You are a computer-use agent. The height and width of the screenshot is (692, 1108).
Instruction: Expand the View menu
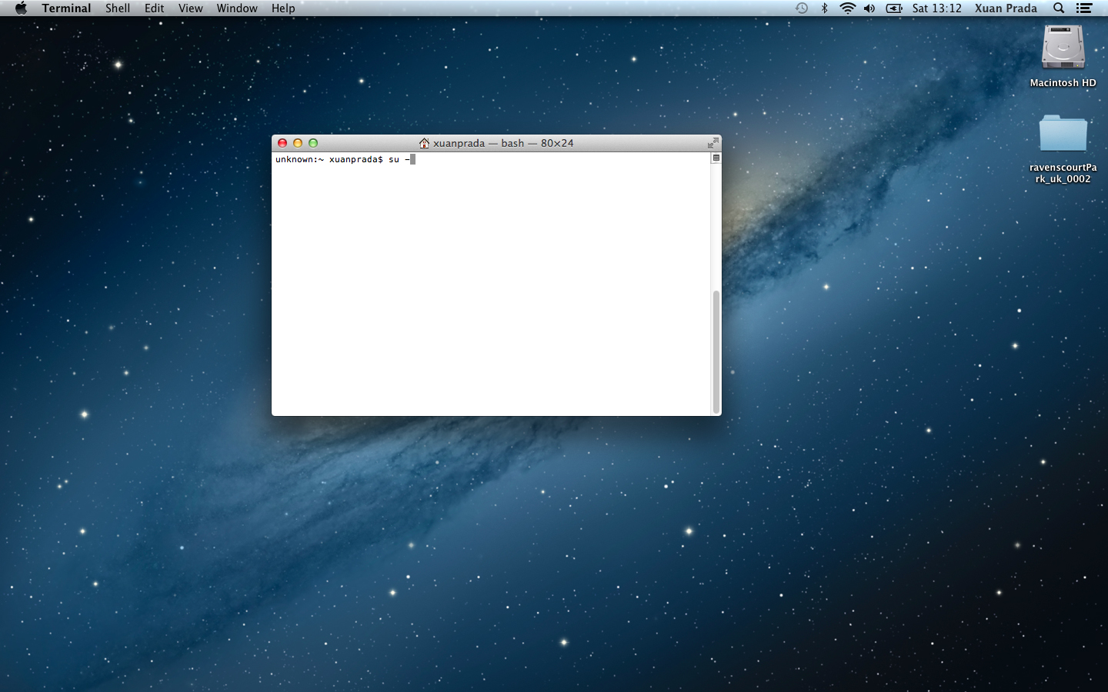190,8
